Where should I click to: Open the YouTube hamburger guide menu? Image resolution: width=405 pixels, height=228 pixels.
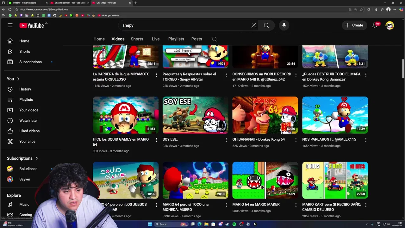(x=10, y=25)
